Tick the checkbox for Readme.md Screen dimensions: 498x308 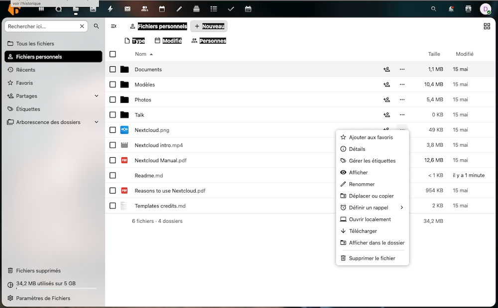pyautogui.click(x=113, y=176)
